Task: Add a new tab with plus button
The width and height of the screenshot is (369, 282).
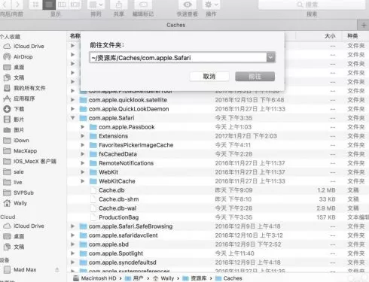Action: point(363,25)
